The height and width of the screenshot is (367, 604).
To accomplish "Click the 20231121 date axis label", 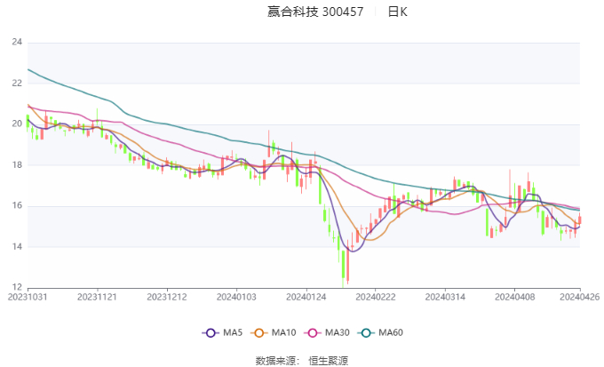I will [x=97, y=298].
